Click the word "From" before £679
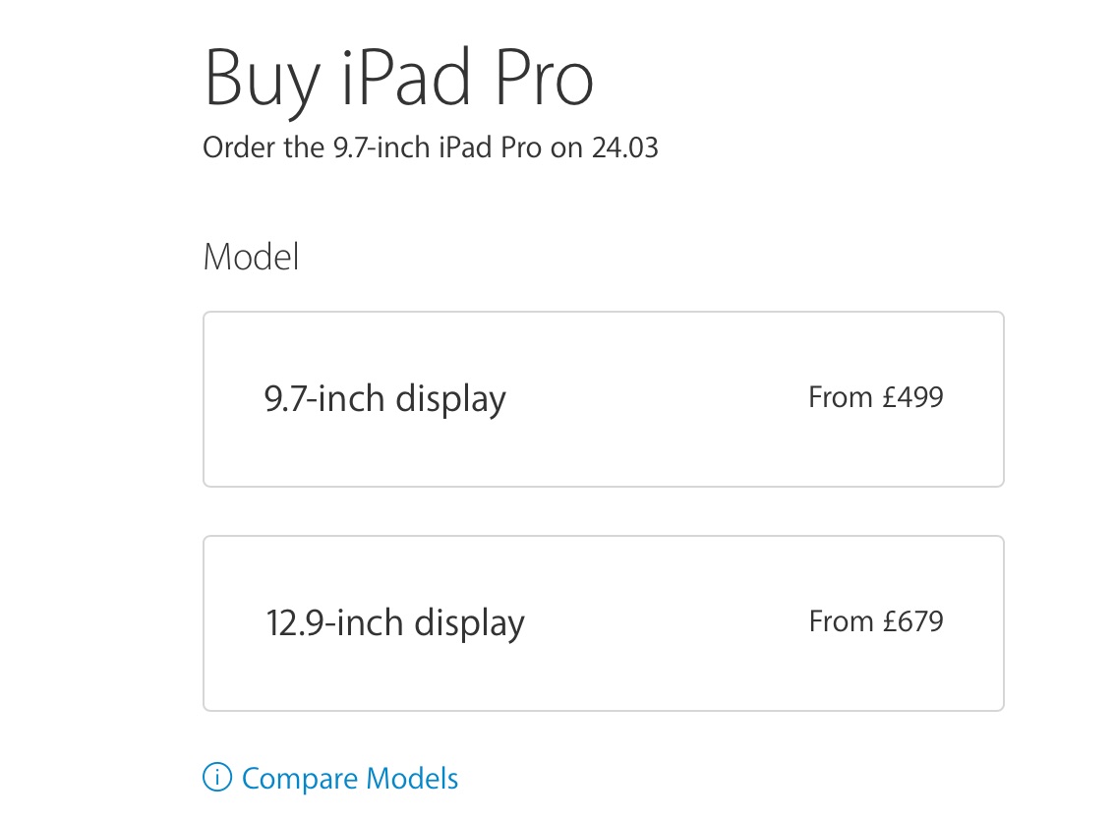This screenshot has height=822, width=1115. point(841,621)
